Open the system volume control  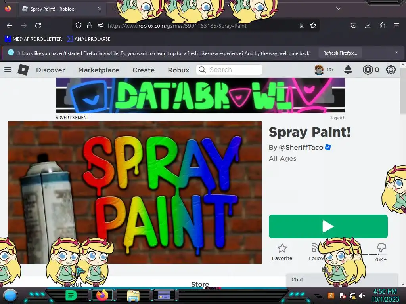(362, 295)
